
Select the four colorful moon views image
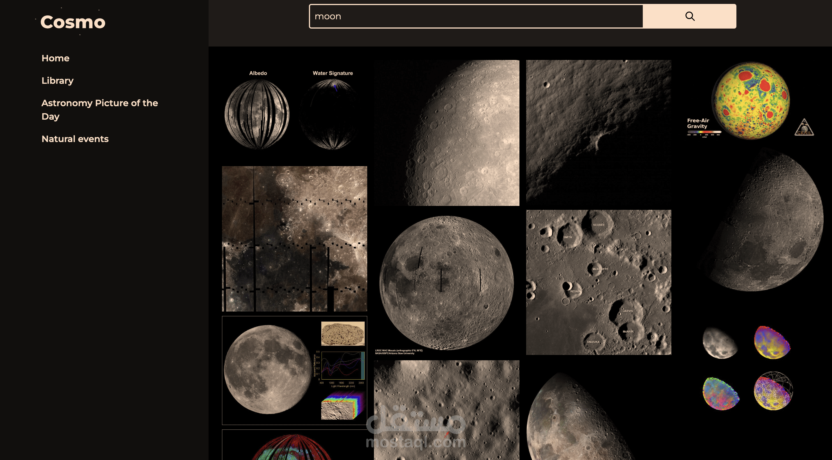[747, 368]
